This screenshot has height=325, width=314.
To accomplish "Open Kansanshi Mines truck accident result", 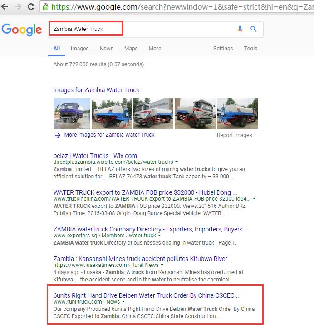I will tap(140, 259).
